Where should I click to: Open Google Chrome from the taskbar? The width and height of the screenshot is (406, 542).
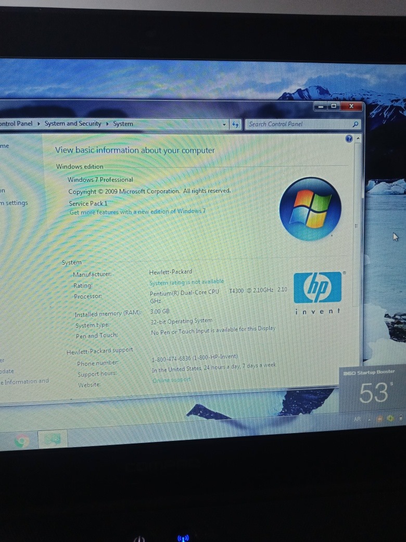click(21, 441)
